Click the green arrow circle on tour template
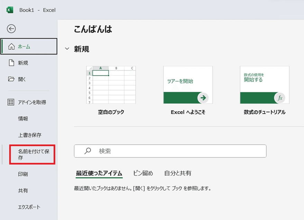Screen dimensions: 304x220 click(203, 98)
